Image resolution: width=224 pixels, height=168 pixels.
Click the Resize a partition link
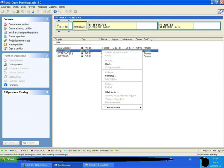point(17,36)
